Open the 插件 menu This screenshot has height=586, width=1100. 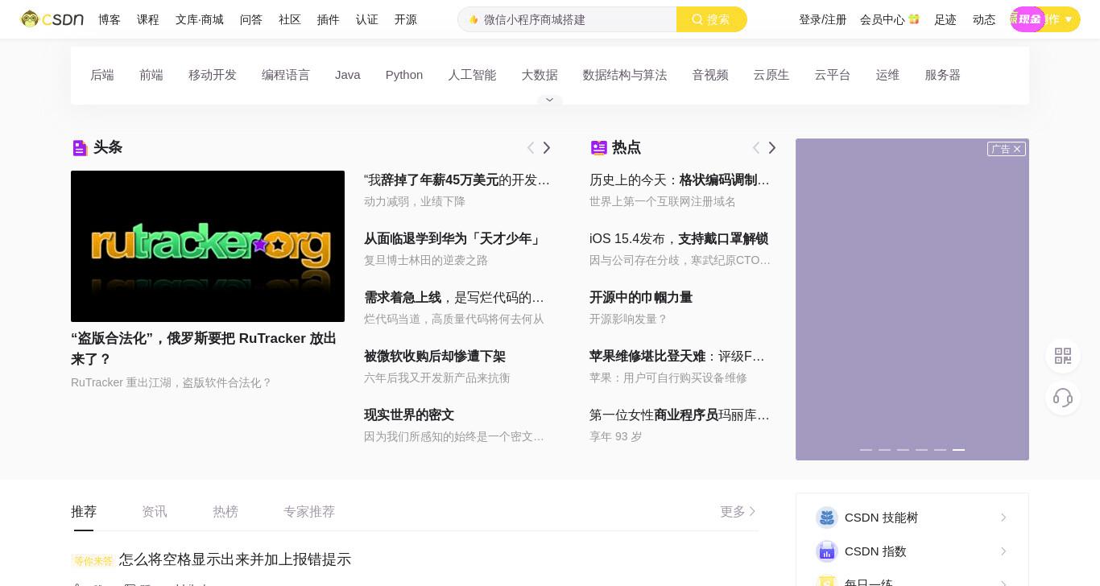point(329,19)
